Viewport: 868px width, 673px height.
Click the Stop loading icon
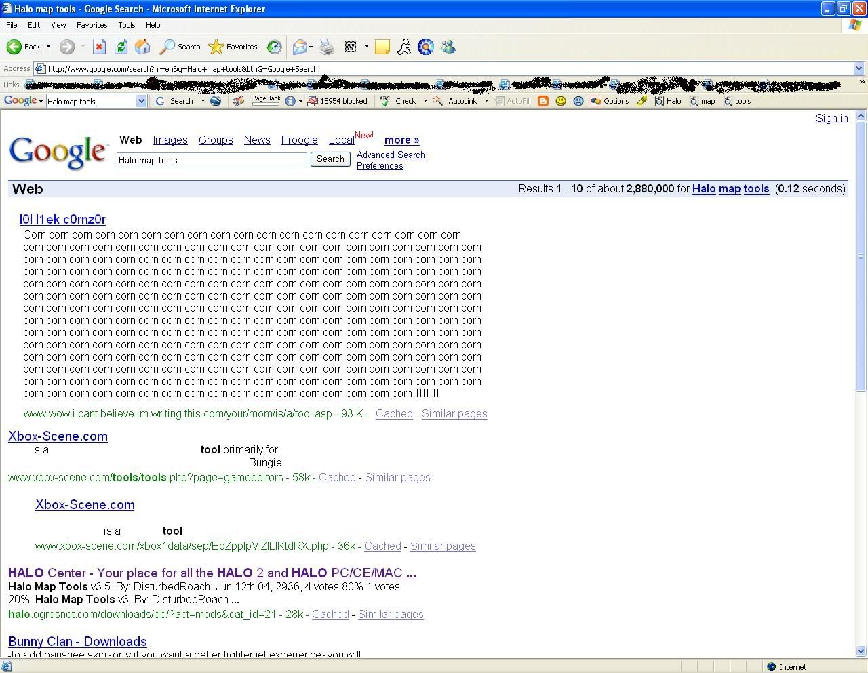pyautogui.click(x=99, y=47)
